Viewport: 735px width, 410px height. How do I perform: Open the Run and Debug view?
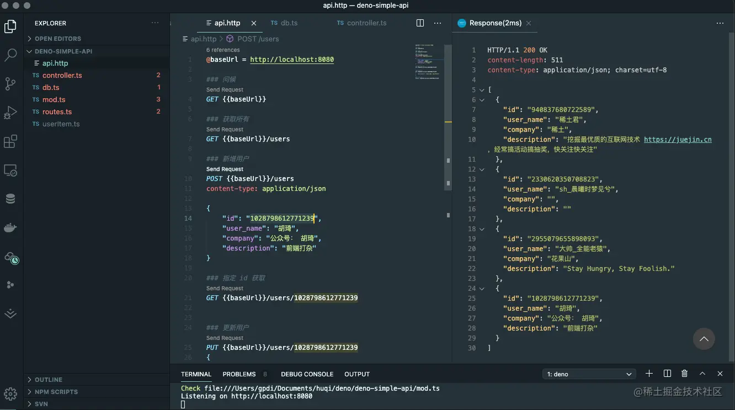click(10, 113)
